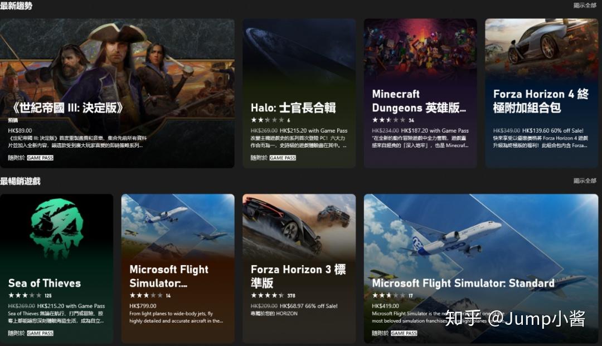Open the Sea of Thieves skull artwork
The image size is (602, 346).
tap(56, 228)
